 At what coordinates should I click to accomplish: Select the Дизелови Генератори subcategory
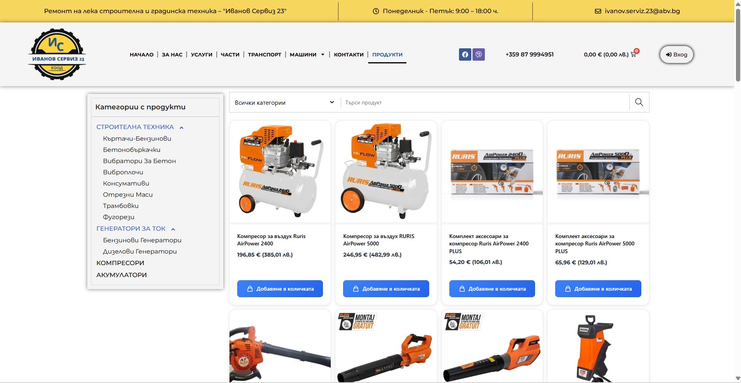[x=140, y=251]
